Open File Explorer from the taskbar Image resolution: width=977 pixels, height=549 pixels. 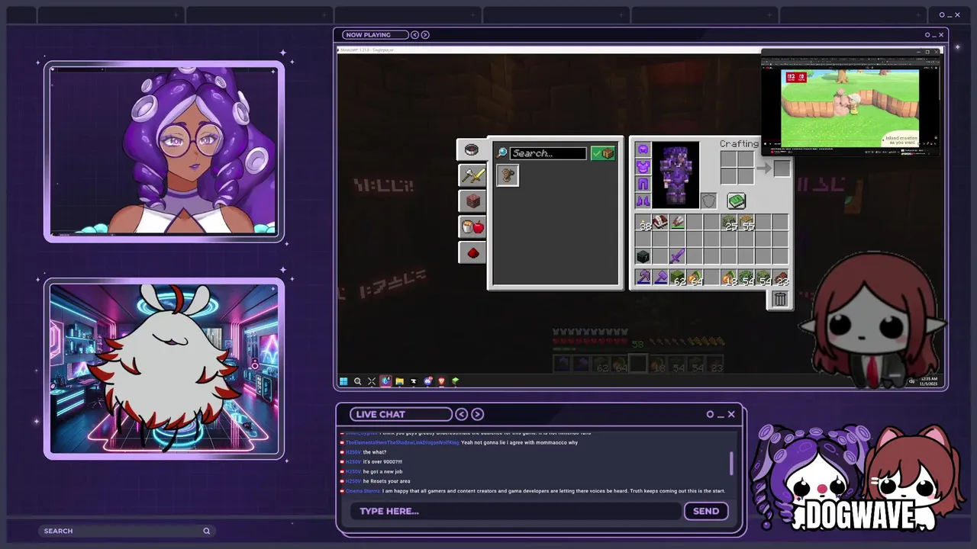[399, 381]
